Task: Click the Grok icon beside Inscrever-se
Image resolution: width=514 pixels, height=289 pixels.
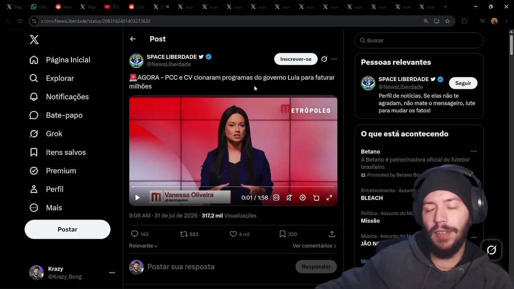Action: tap(324, 59)
